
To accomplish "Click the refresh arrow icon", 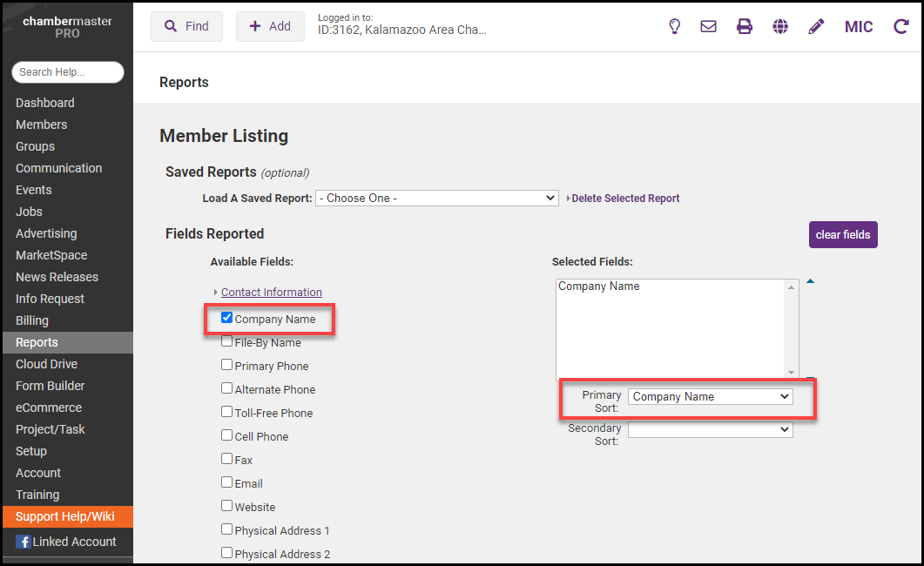I will pyautogui.click(x=900, y=27).
